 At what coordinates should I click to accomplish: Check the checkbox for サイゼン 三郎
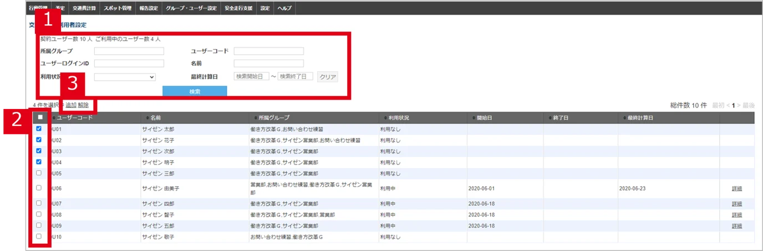pyautogui.click(x=39, y=173)
